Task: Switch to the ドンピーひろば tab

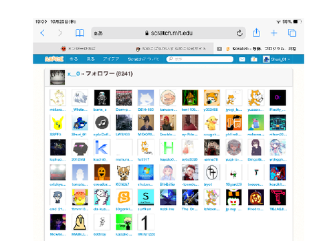Action: pyautogui.click(x=78, y=48)
